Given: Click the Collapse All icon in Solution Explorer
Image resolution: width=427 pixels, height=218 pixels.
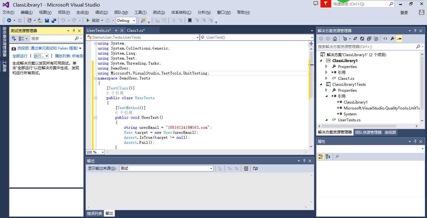Looking at the screenshot, I should [369, 39].
